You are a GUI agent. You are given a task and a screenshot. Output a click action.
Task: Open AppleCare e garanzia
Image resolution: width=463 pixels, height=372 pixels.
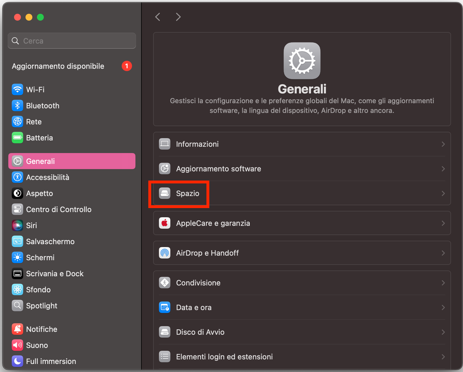pyautogui.click(x=213, y=223)
